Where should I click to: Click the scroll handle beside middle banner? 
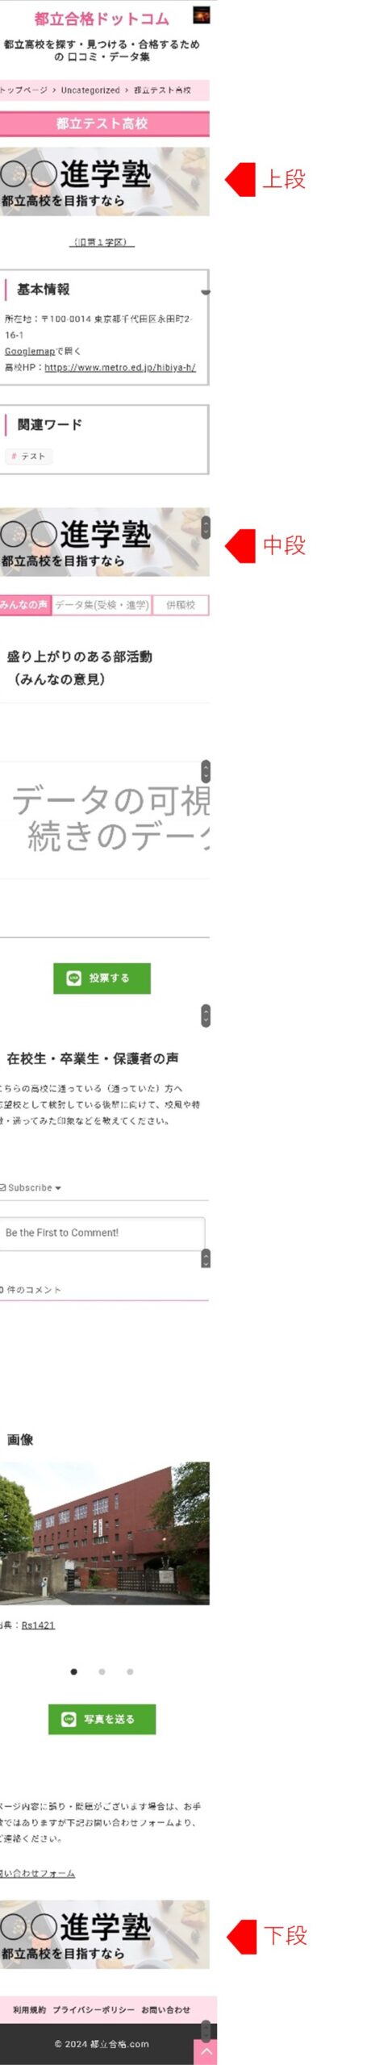pyautogui.click(x=206, y=527)
